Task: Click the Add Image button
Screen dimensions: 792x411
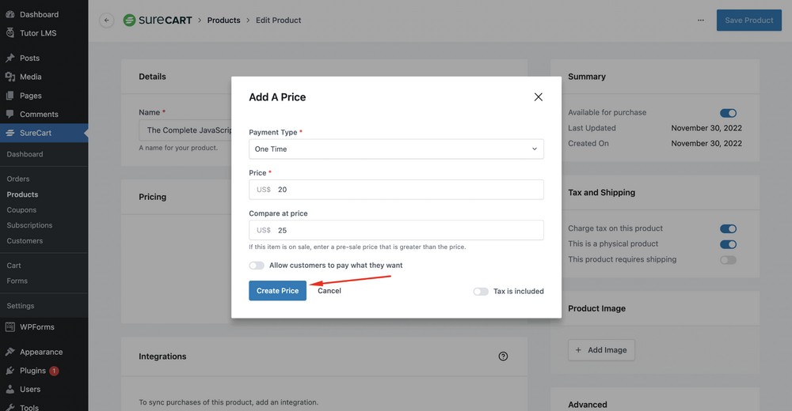Action: (601, 350)
